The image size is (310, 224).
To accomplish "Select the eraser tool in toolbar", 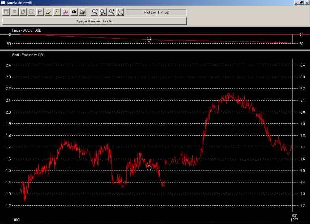I will (x=48, y=12).
